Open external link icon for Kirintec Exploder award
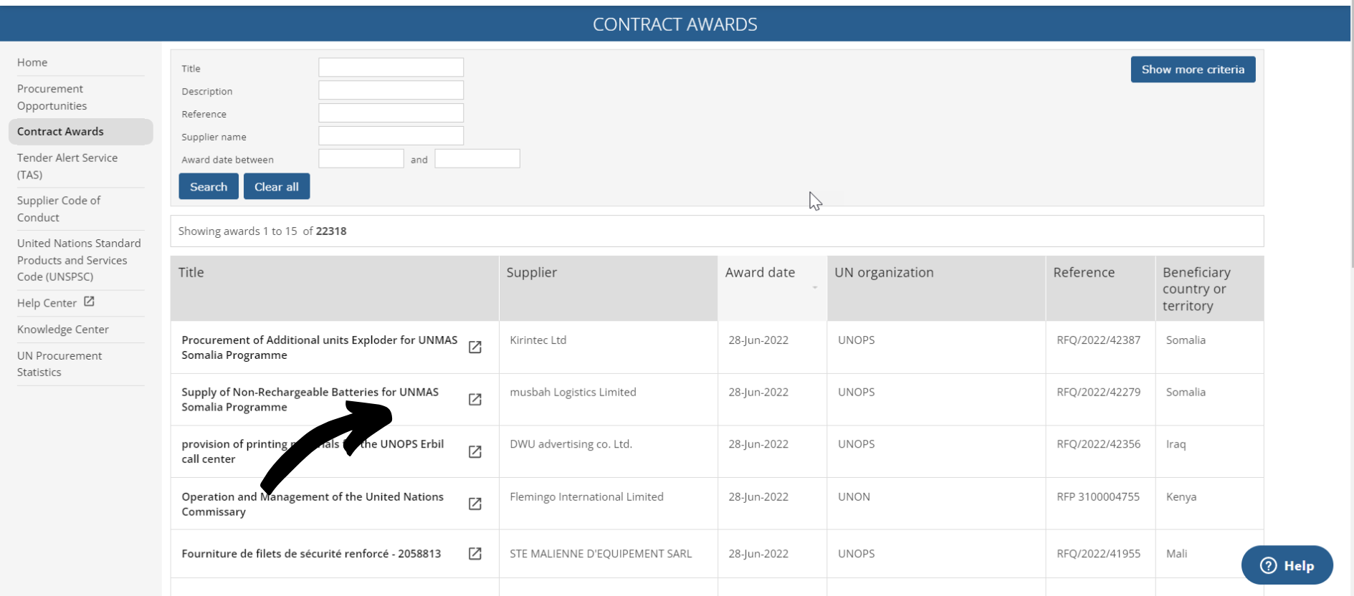The width and height of the screenshot is (1354, 596). tap(475, 347)
